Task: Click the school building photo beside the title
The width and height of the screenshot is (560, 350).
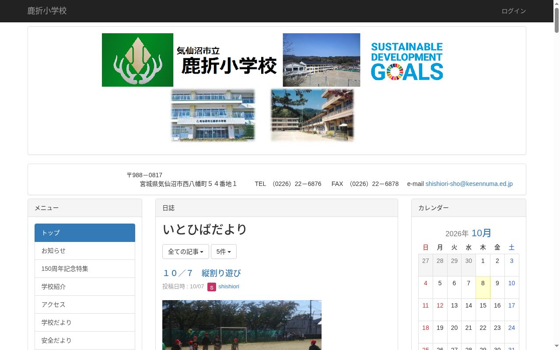Action: (322, 60)
